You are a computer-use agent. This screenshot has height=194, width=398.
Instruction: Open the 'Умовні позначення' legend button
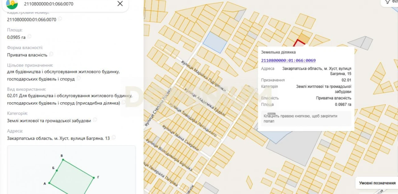click(x=377, y=183)
